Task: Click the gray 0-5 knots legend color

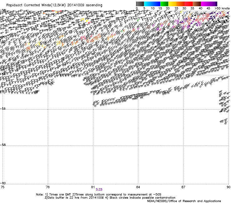Action: [x=140, y=4]
